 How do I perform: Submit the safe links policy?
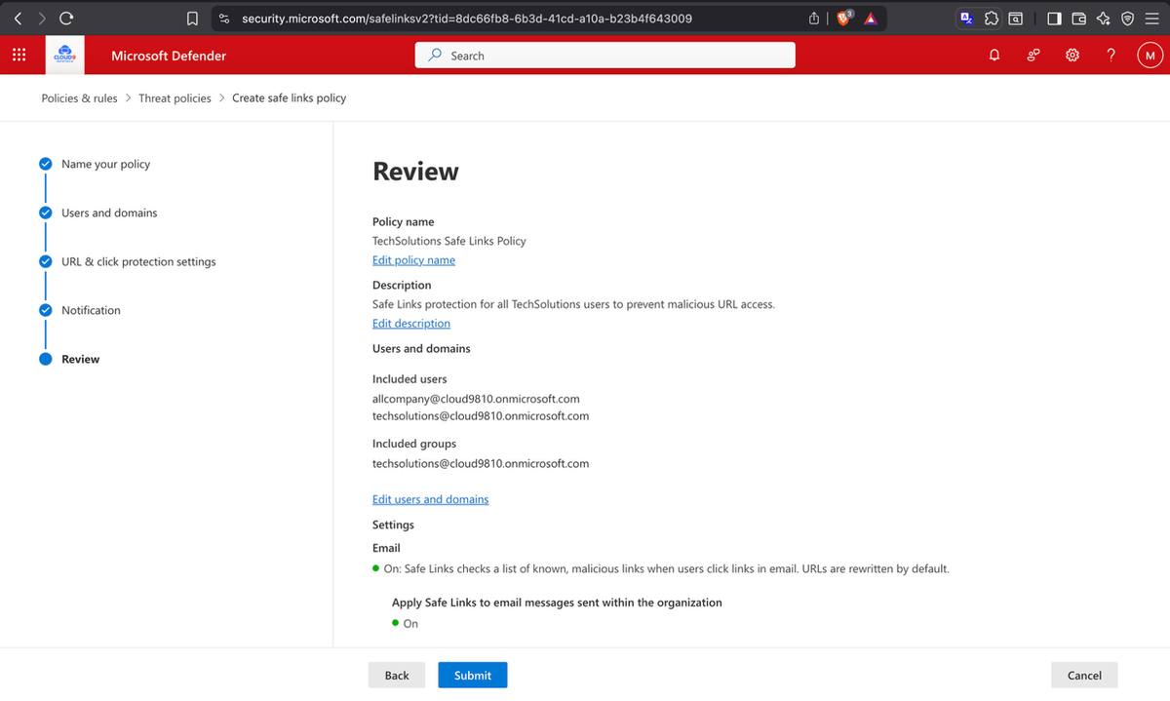coord(472,675)
